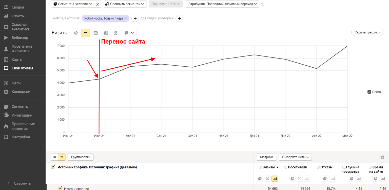Select the line chart view icon
Screen dimensions: 389x190
pos(86,33)
